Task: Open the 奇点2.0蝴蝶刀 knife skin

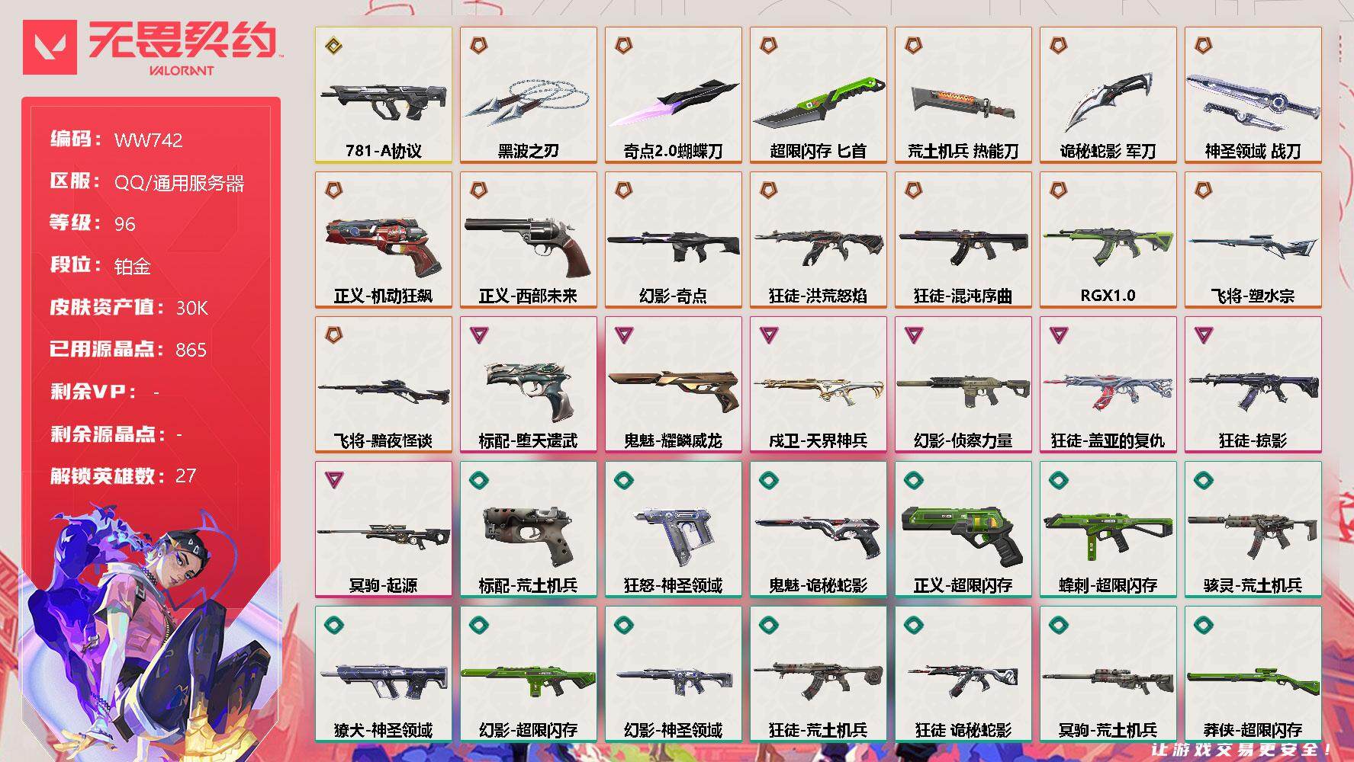Action: tap(673, 95)
